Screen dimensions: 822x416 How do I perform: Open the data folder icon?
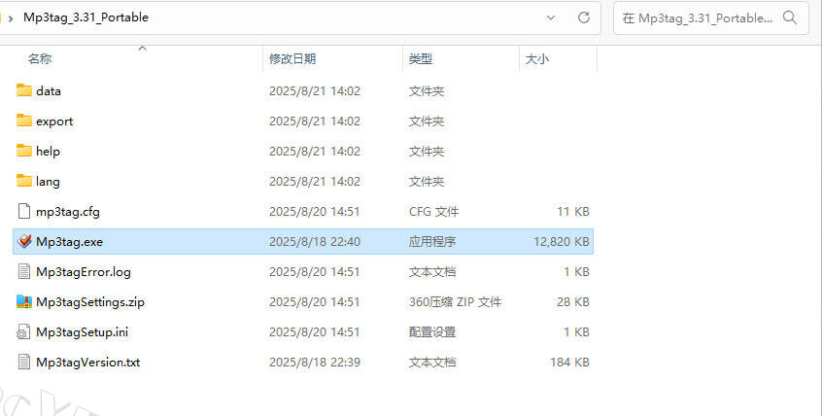(24, 90)
